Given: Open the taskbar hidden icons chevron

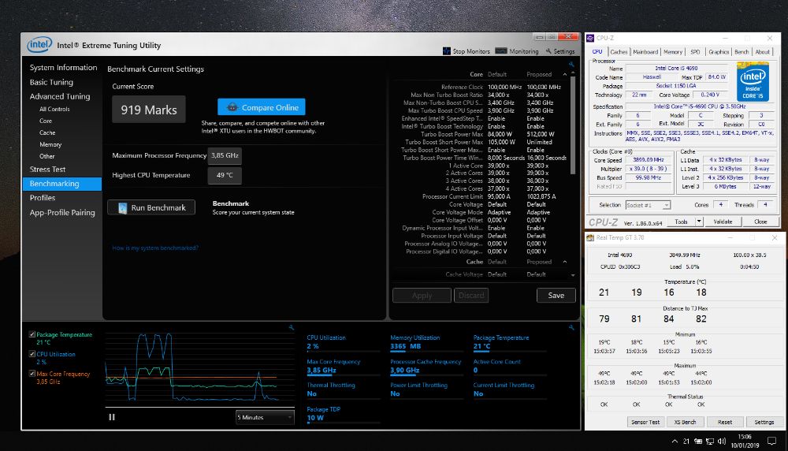Looking at the screenshot, I should 675,442.
